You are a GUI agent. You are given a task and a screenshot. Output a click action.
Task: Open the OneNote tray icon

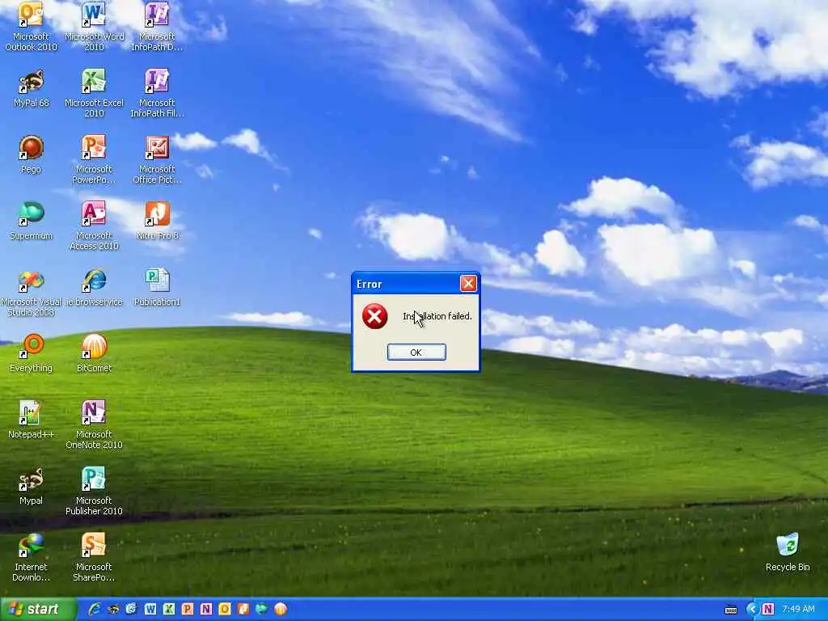[x=768, y=610]
